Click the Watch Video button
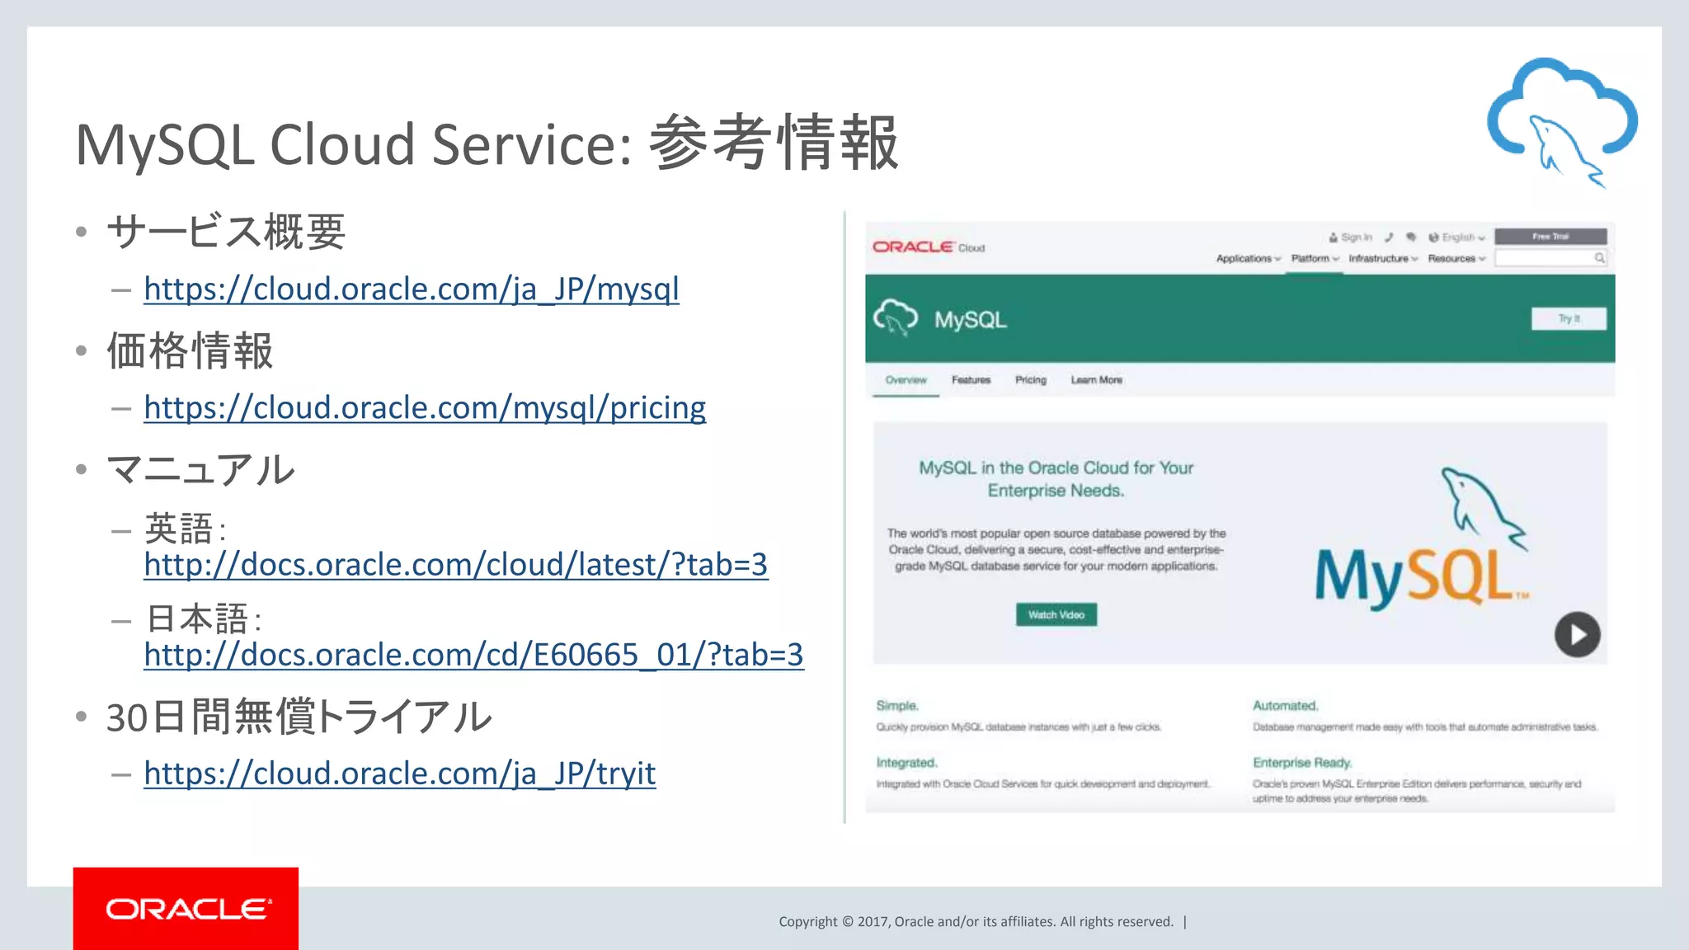Screen dimensions: 1689x950 click(x=1056, y=615)
